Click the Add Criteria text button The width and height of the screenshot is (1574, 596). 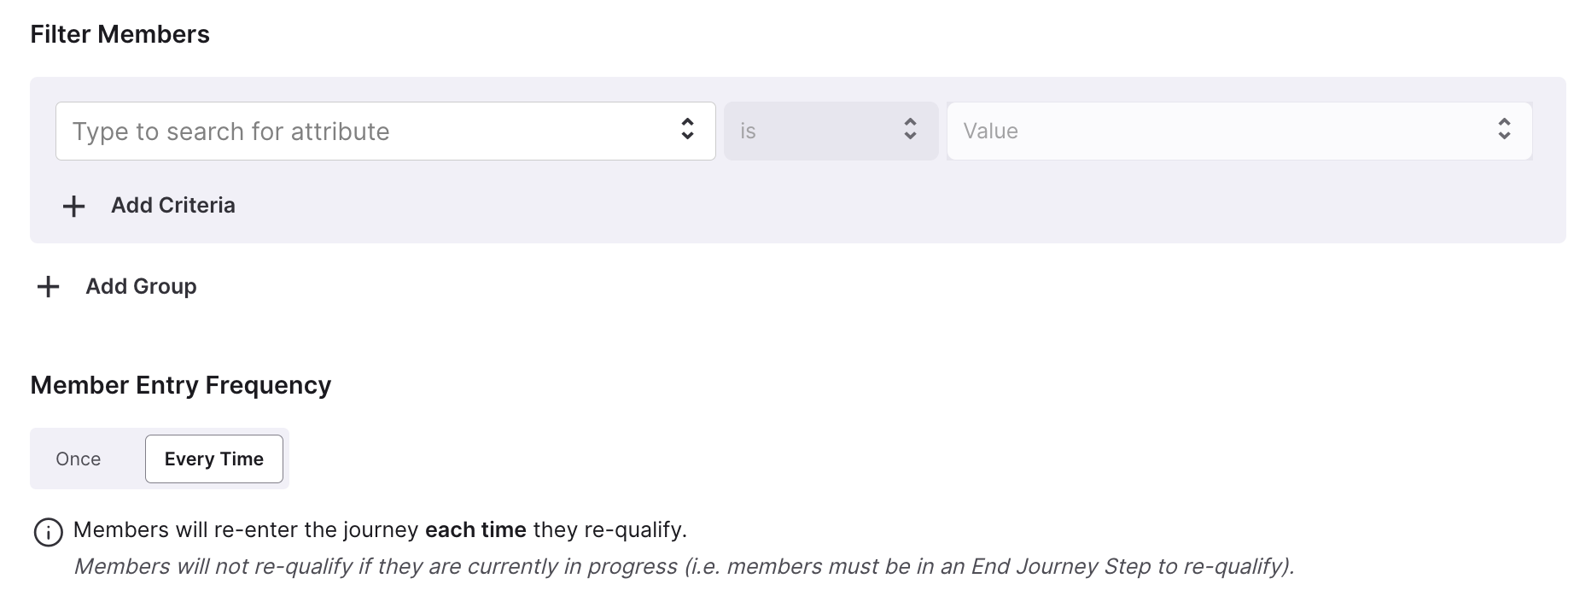[x=173, y=206]
